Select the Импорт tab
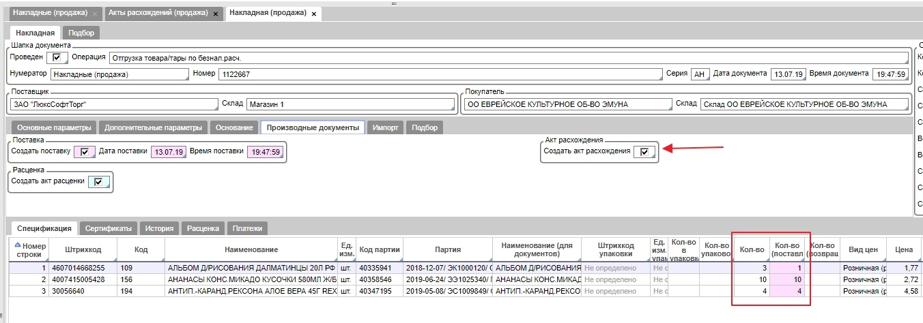 tap(386, 127)
